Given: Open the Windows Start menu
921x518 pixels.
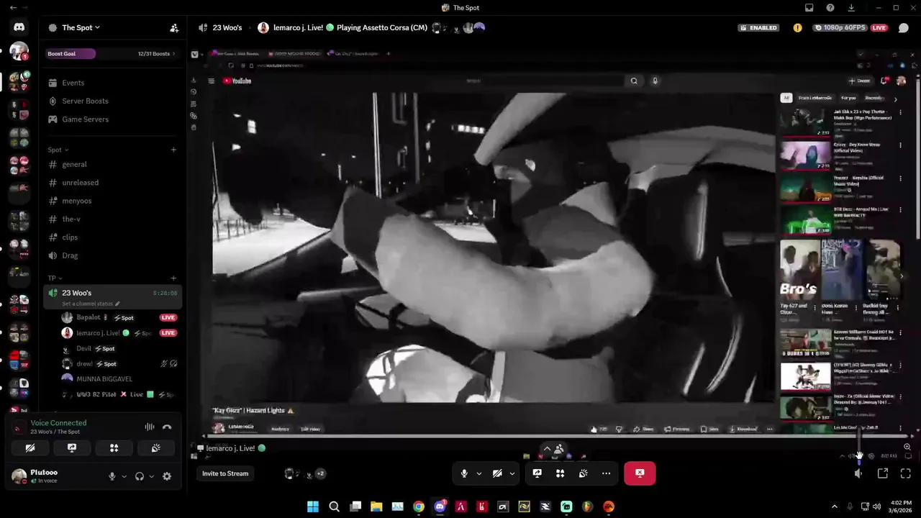Looking at the screenshot, I should (313, 506).
